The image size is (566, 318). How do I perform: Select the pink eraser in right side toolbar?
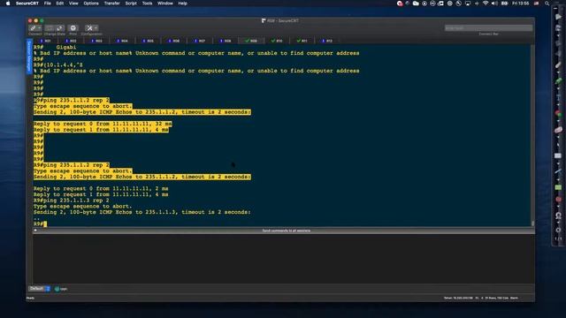click(558, 130)
